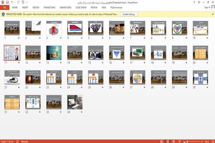Play animations star under slide 20

click(207, 63)
